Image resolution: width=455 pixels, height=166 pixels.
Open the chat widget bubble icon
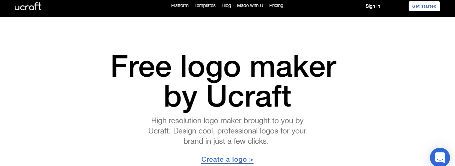coord(440,157)
